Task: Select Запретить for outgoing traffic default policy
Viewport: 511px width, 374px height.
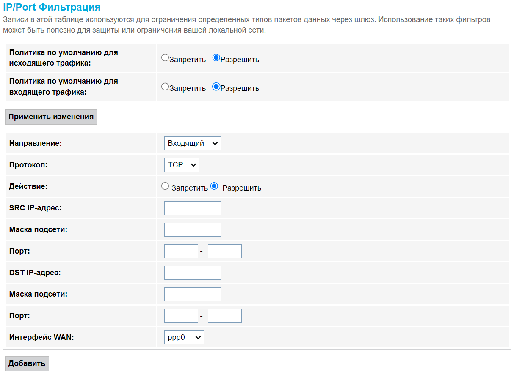Action: [x=165, y=58]
